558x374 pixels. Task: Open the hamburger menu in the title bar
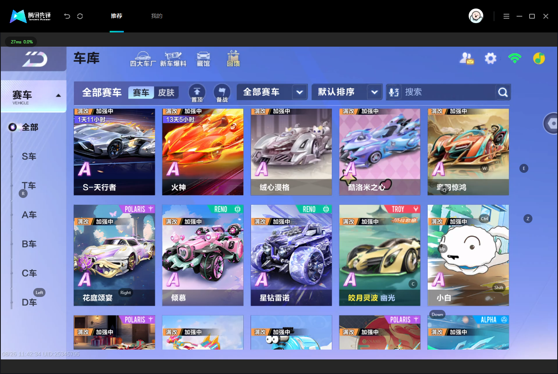point(506,16)
